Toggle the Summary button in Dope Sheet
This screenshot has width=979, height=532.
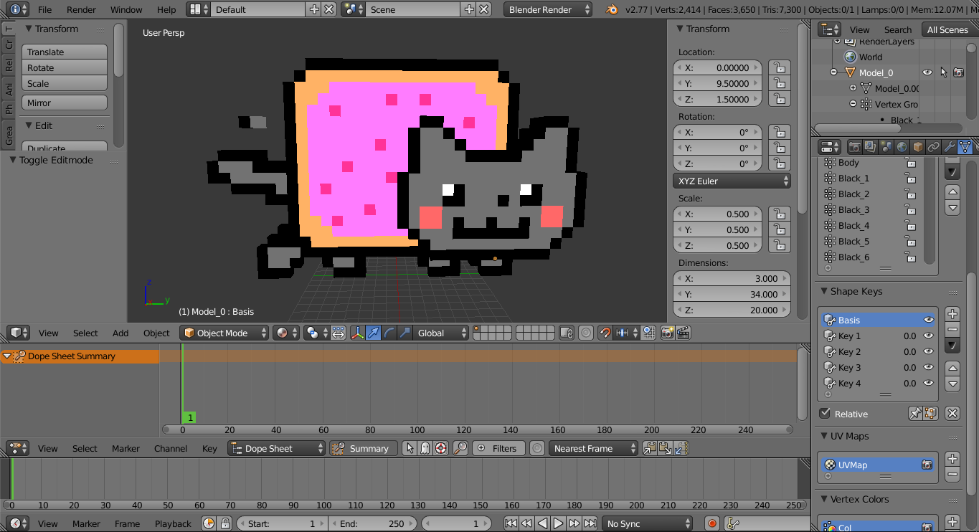(363, 448)
